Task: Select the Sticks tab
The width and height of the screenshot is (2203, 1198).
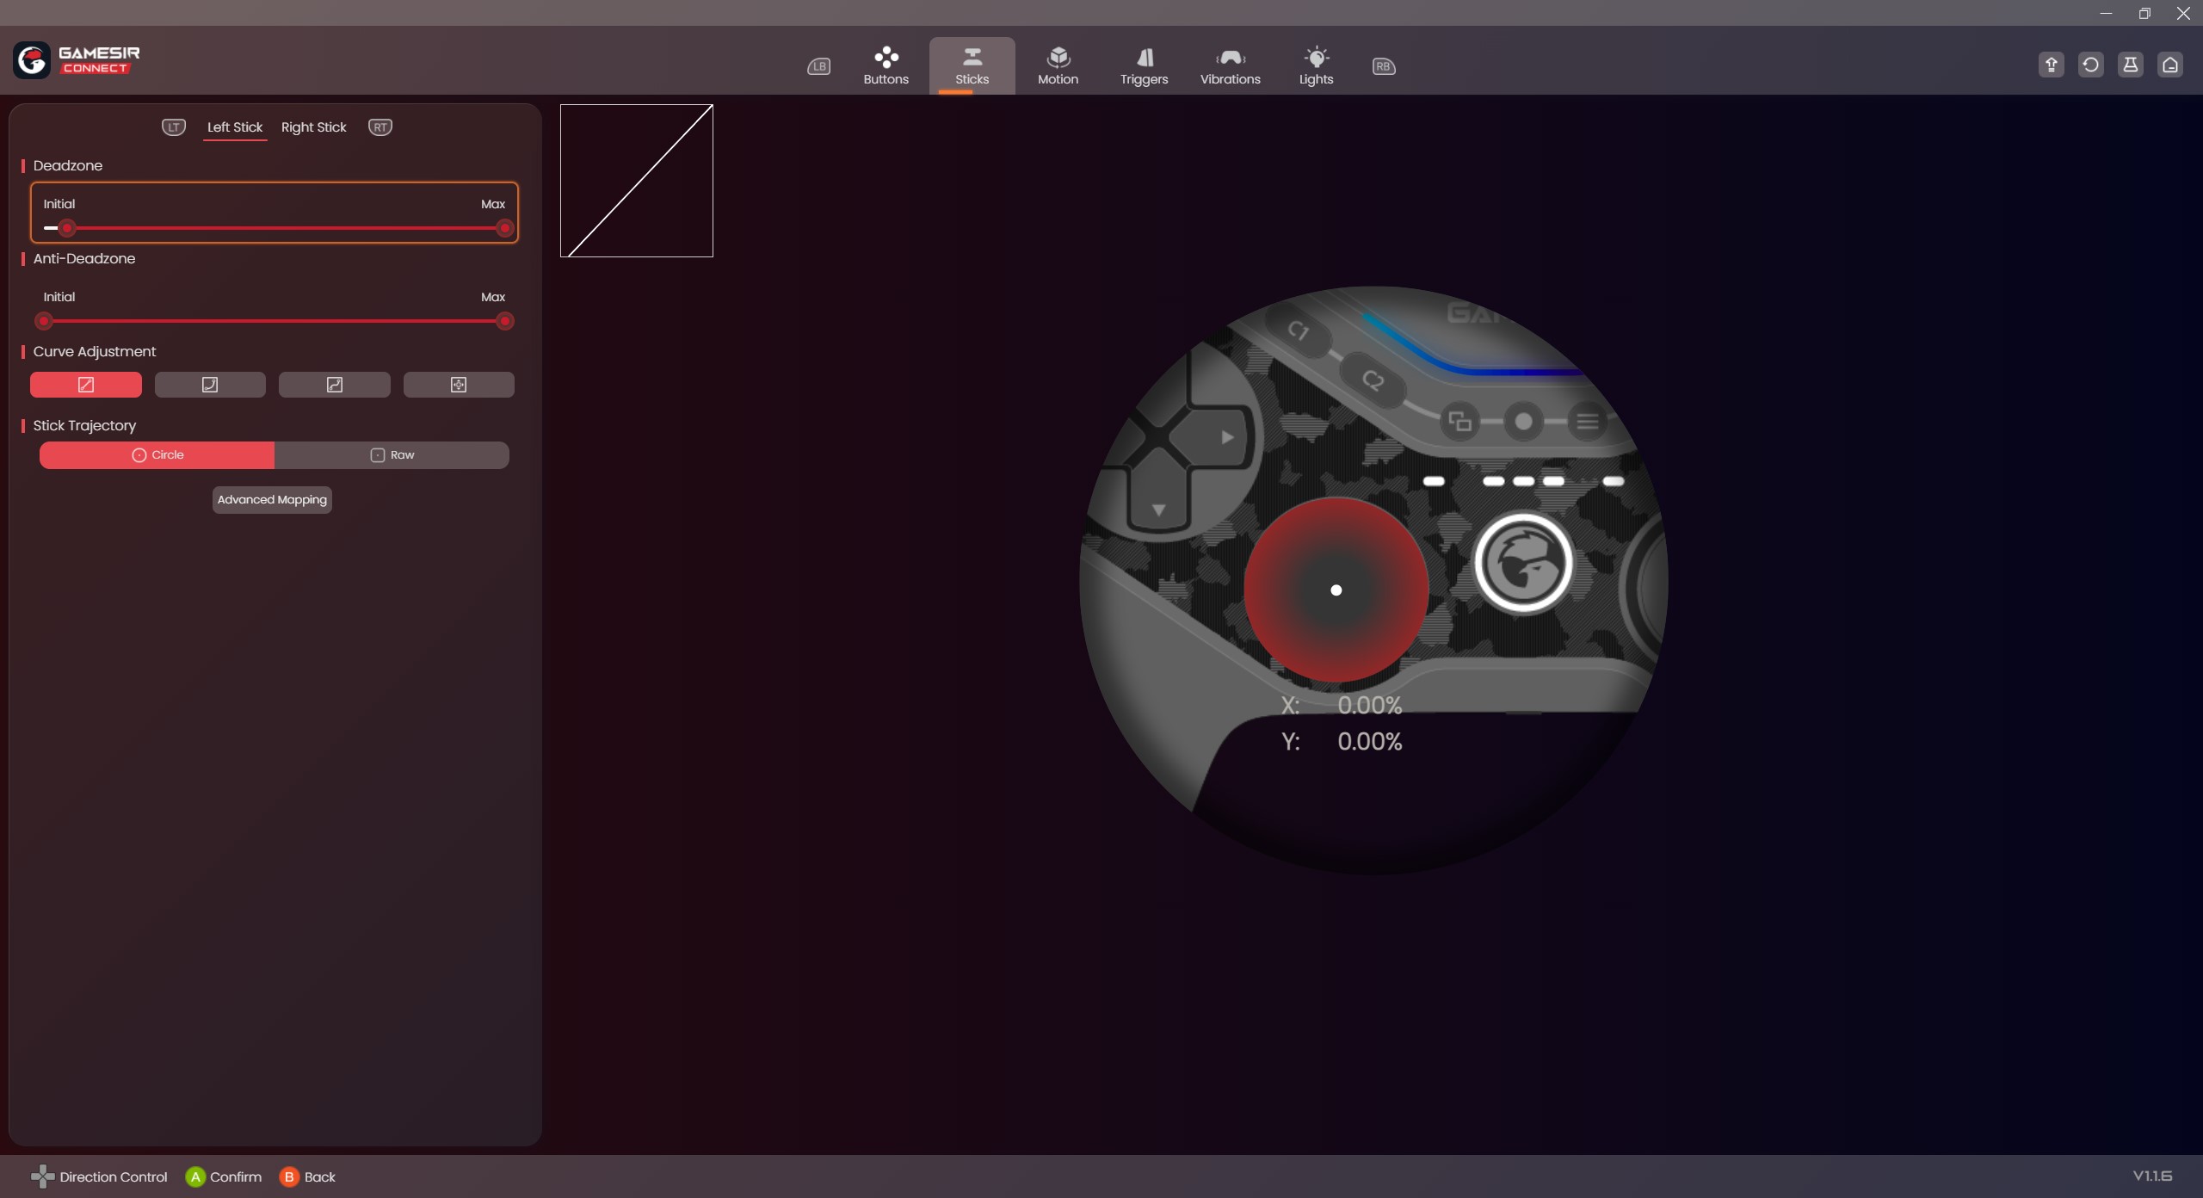Action: pos(972,66)
